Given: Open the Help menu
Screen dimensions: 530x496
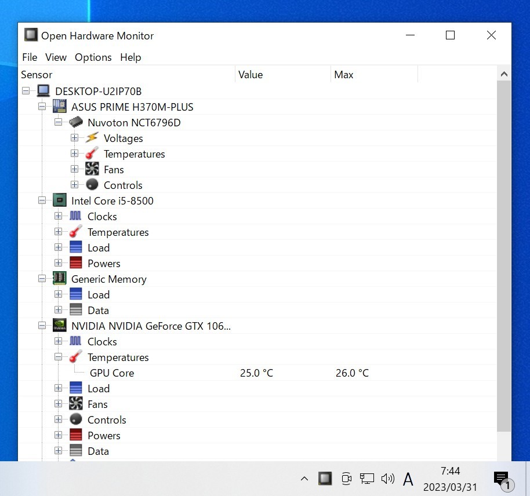Looking at the screenshot, I should 130,57.
